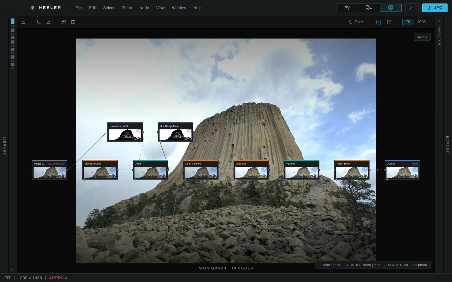Click mask port diamond under Output node
This screenshot has width=452, height=282.
[x=387, y=180]
